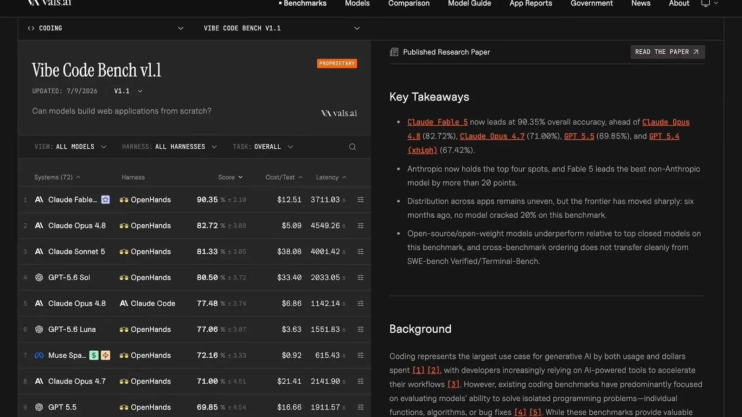742x417 pixels.
Task: Open citation [3] in the Background section
Action: [x=453, y=384]
